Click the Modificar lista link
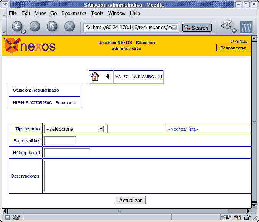 [183, 129]
